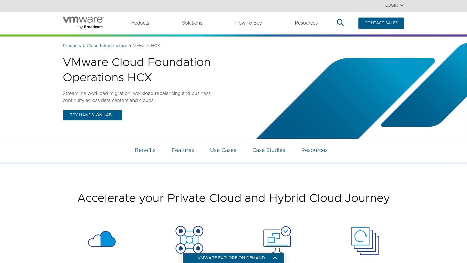
Task: Select the blue cloud illustration icon
Action: [102, 239]
